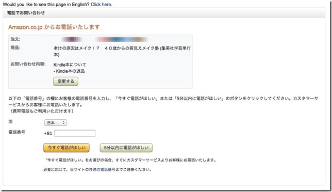Viewport: 332px width, 192px height.
Task: Click the 商品: label
Action: pyautogui.click(x=15, y=47)
